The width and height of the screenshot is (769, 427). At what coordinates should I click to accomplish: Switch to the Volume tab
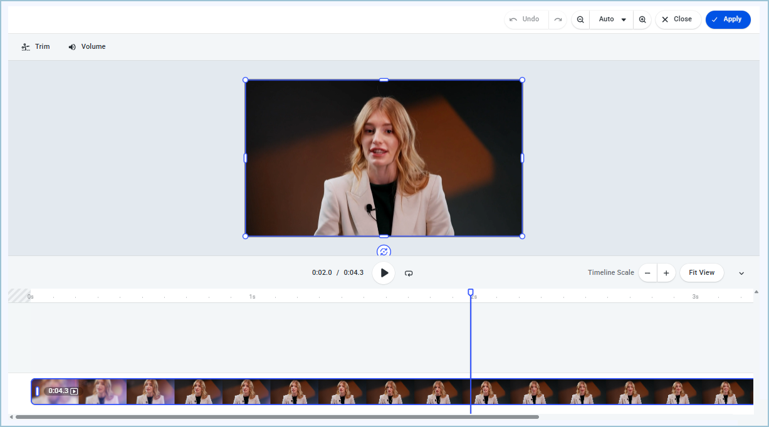[86, 46]
